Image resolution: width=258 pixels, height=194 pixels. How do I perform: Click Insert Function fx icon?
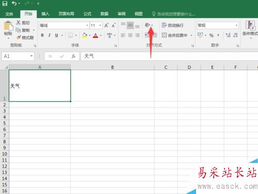coord(73,56)
